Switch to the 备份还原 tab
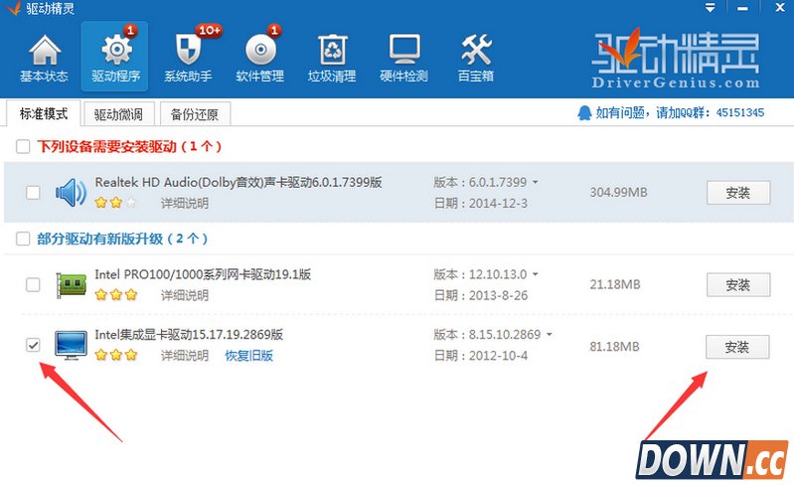 pyautogui.click(x=194, y=113)
